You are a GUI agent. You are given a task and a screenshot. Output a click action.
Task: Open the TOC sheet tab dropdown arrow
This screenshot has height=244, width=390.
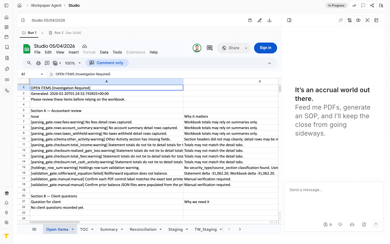click(x=92, y=229)
